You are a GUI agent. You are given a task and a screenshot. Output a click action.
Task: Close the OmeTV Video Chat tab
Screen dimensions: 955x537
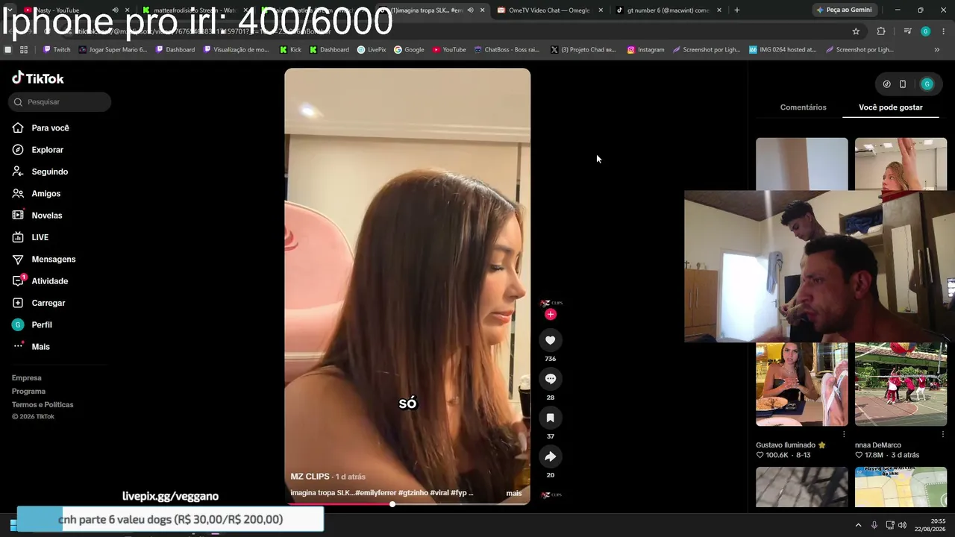click(x=601, y=10)
